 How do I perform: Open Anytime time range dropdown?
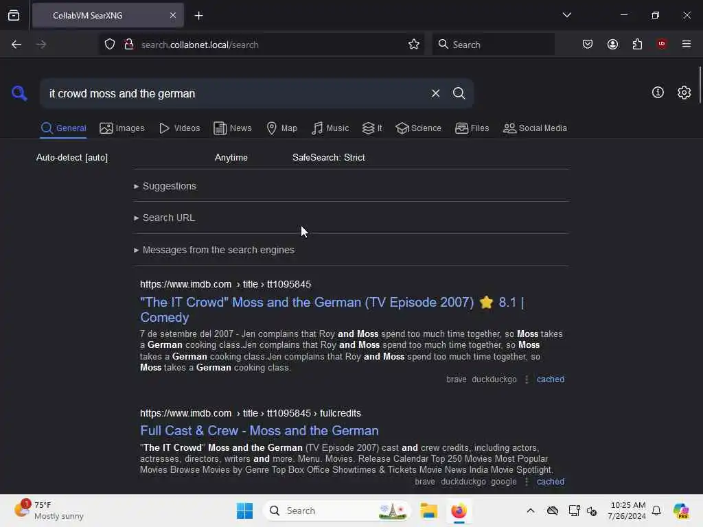231,157
